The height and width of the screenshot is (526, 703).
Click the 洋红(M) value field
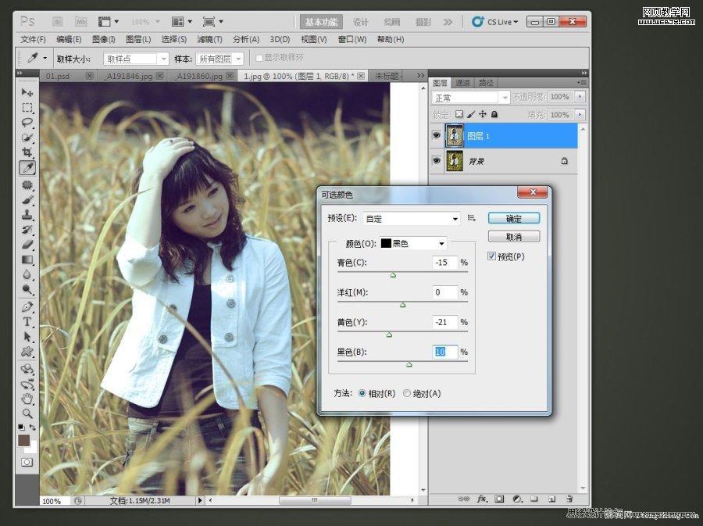pyautogui.click(x=444, y=292)
